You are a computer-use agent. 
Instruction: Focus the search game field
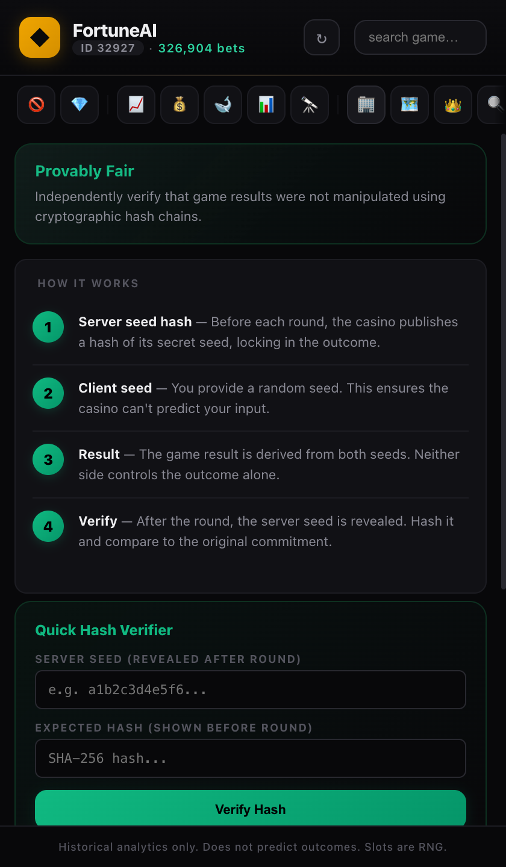[420, 37]
